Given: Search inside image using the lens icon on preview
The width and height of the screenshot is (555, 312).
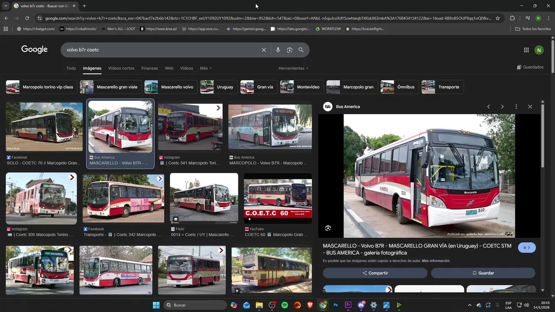Looking at the screenshot, I should tap(328, 228).
